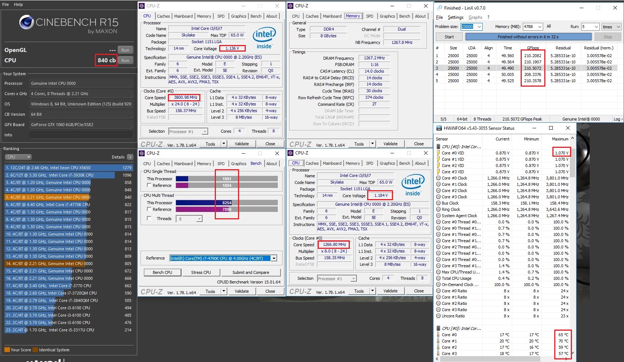Viewport: 624px width, 362px height.
Task: Open the LinX Settings menu
Action: pyautogui.click(x=455, y=17)
